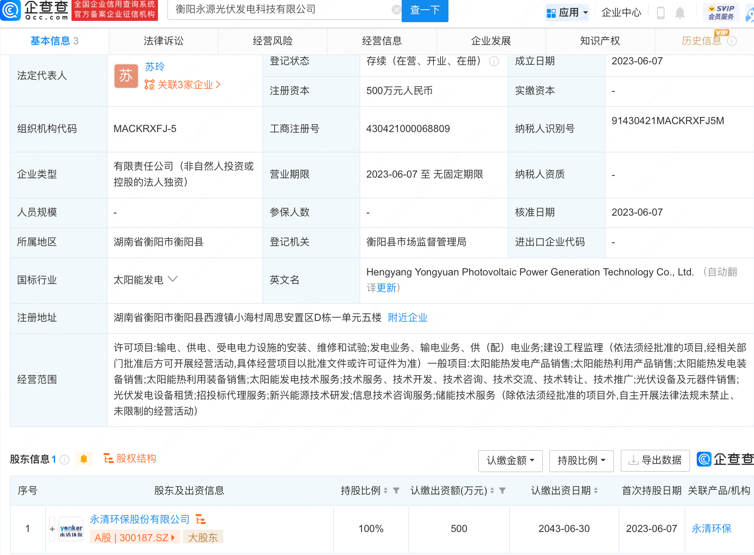
Task: Open 股权结构 equity structure icon
Action: (108, 458)
